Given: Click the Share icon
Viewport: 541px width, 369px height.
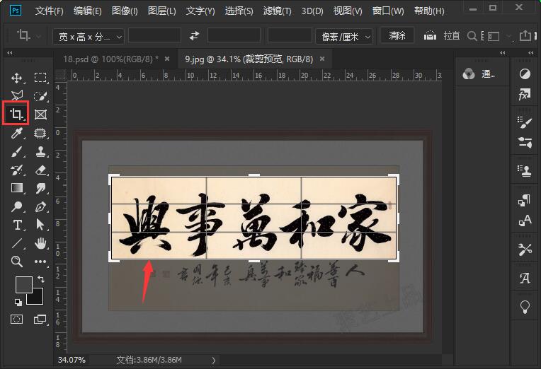Looking at the screenshot, I should click(525, 35).
